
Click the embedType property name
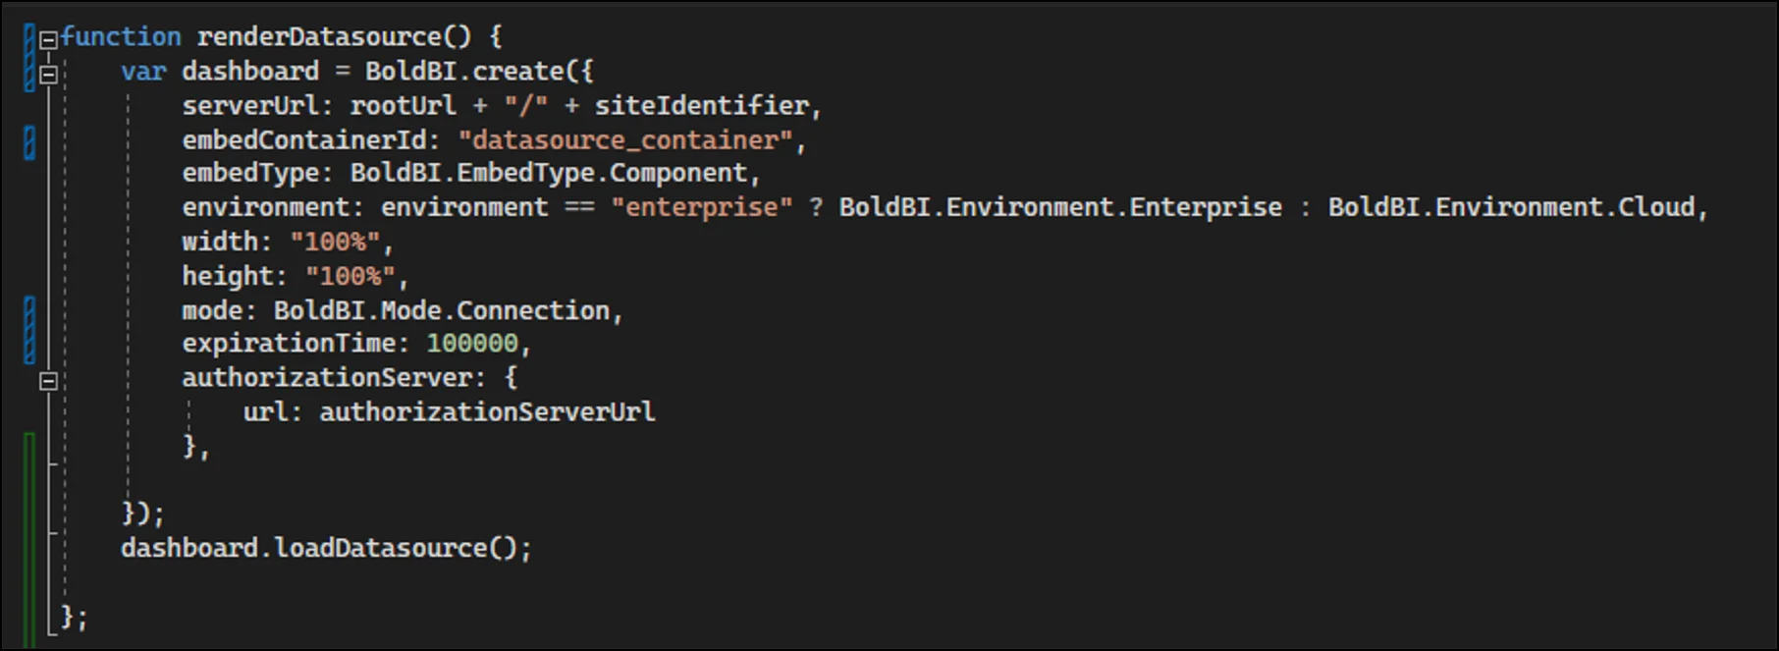250,174
